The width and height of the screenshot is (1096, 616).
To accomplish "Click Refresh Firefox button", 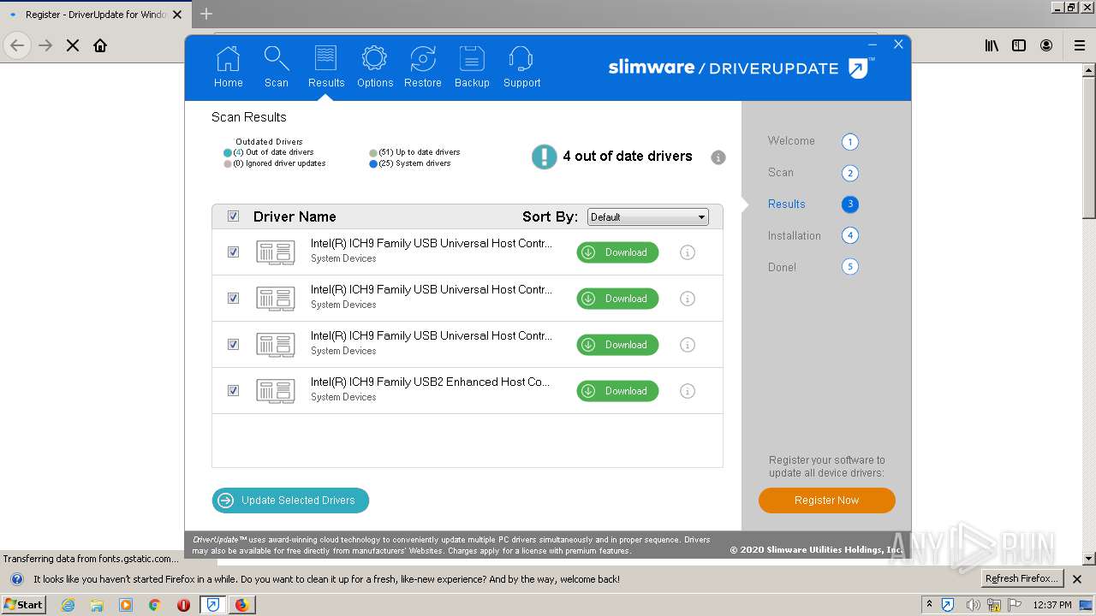I will (1022, 579).
